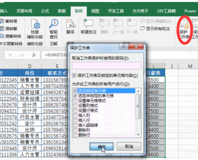Toggle 选定锁定单元格 checkbox
Viewport: 198px width, 160px height.
point(75,91)
